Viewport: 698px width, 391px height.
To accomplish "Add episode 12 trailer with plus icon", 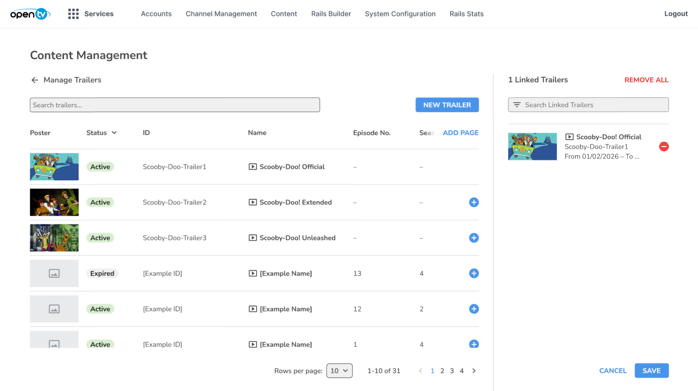I will pyautogui.click(x=474, y=309).
